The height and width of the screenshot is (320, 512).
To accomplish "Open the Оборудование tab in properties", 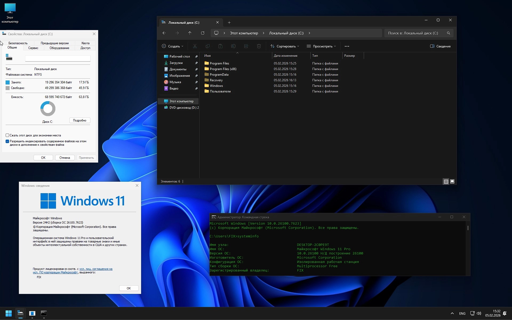I will coord(59,48).
